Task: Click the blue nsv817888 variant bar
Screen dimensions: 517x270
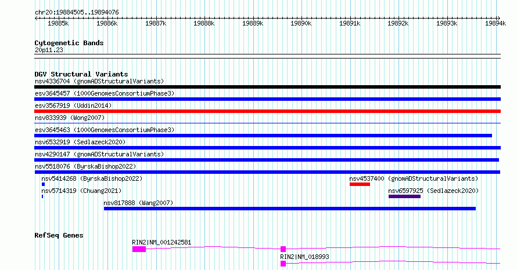Action: point(290,209)
